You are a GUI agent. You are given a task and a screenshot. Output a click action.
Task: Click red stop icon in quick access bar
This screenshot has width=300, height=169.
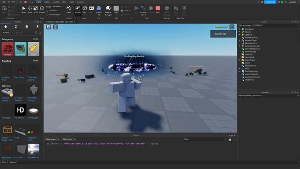25,2
